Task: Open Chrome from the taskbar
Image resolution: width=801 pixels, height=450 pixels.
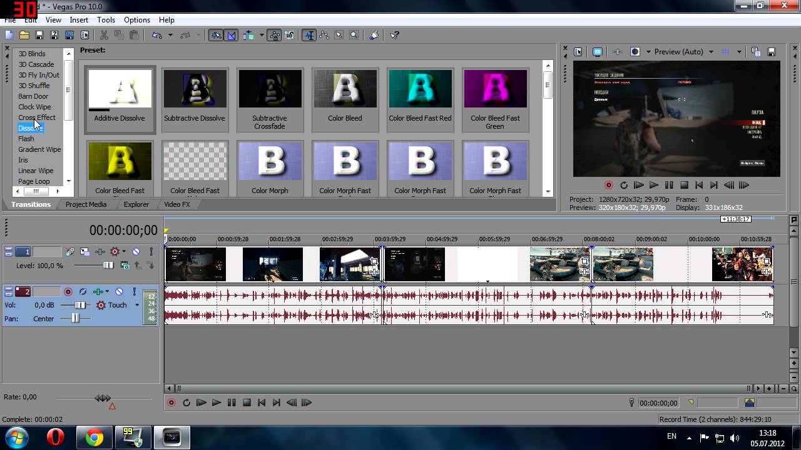Action: pos(94,437)
